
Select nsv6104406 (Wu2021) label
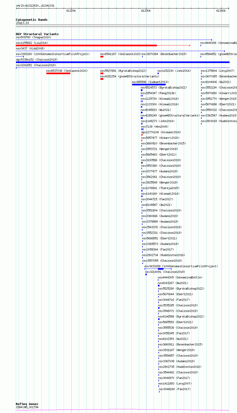(x=216, y=82)
